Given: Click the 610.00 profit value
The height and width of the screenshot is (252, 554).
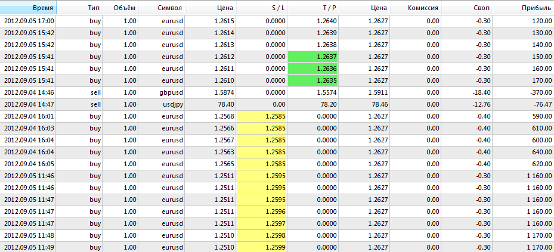Looking at the screenshot, I should tap(542, 129).
